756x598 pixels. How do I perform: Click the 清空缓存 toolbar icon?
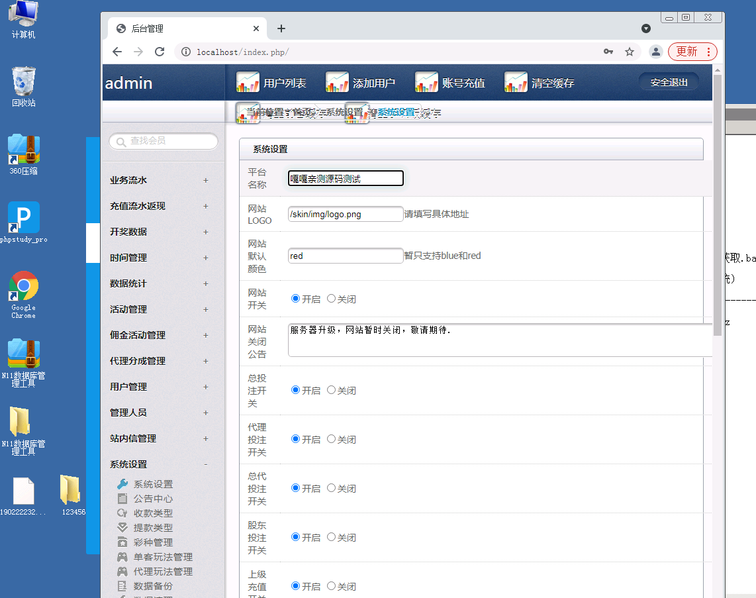[516, 83]
